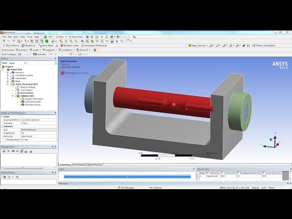Viewport: 292px width, 219px height.
Task: Click the Annotation Preferences button
Action: coord(94,46)
